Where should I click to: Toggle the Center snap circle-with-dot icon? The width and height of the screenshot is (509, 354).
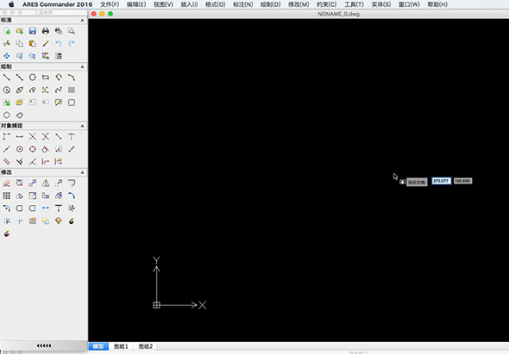point(20,149)
